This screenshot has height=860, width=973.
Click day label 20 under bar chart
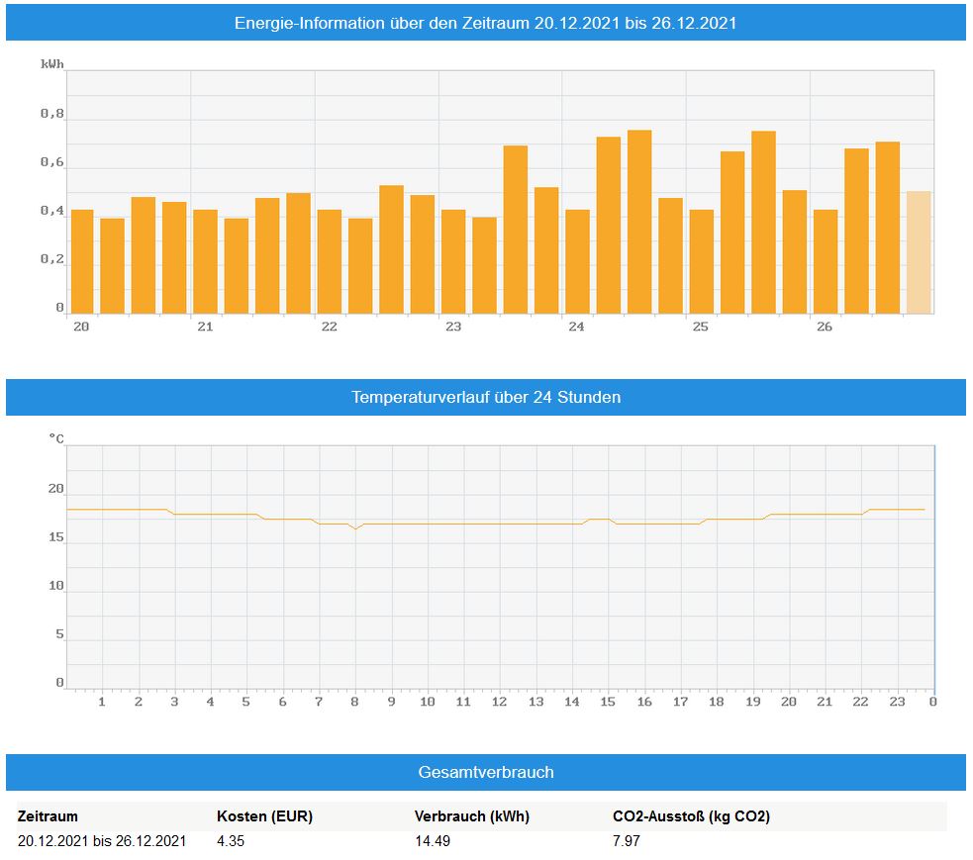(81, 327)
